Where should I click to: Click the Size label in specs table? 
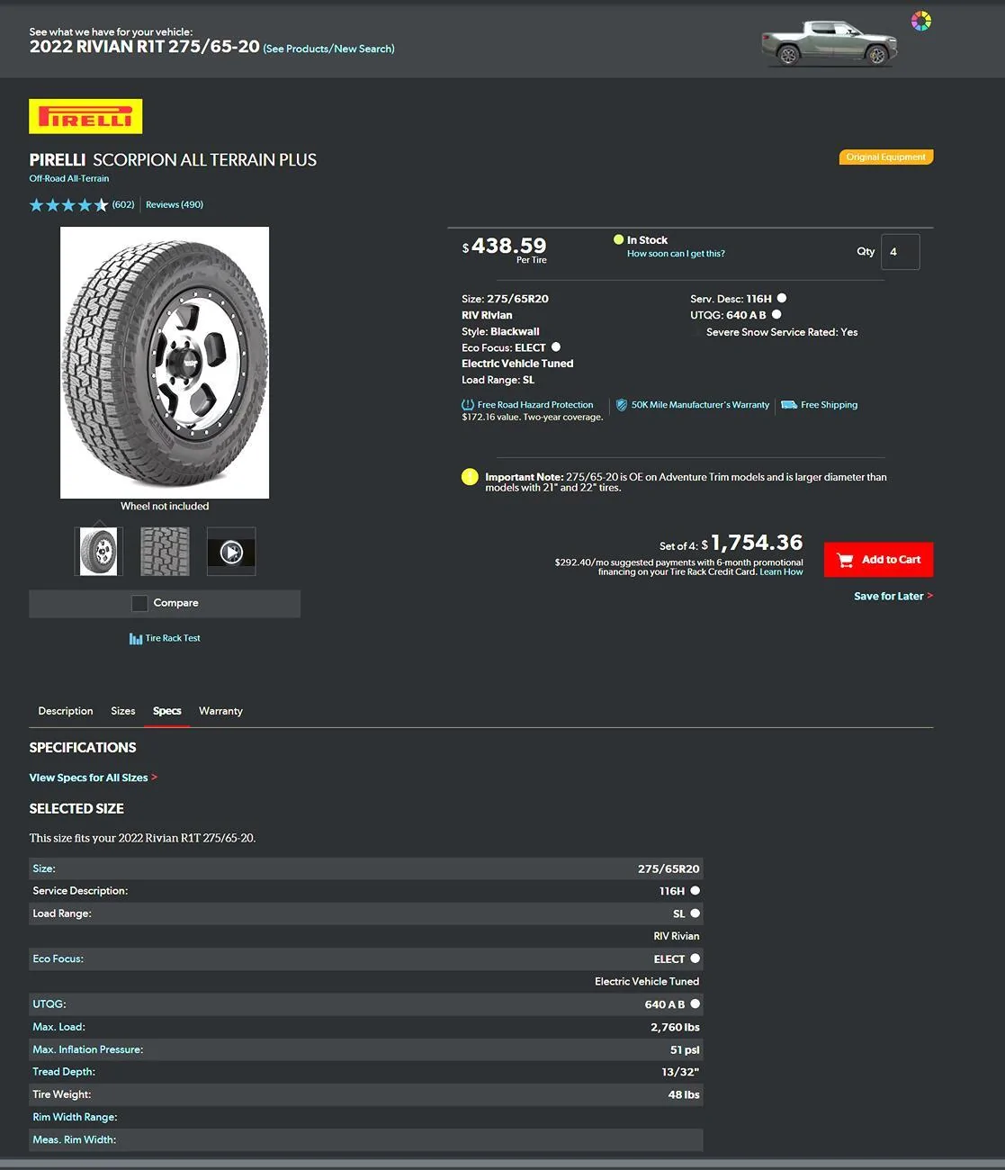[44, 868]
